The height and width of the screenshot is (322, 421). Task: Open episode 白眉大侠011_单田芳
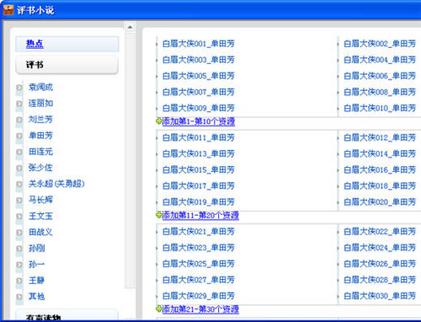pyautogui.click(x=199, y=137)
